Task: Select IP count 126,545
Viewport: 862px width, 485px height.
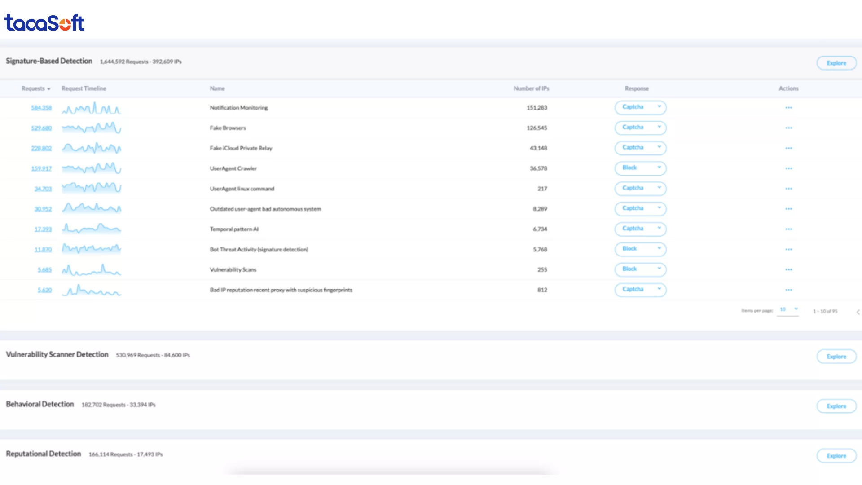Action: (x=537, y=128)
